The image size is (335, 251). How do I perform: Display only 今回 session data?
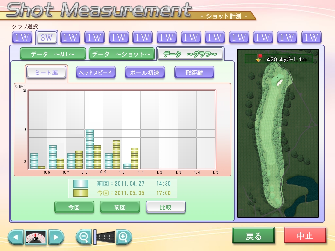point(74,207)
